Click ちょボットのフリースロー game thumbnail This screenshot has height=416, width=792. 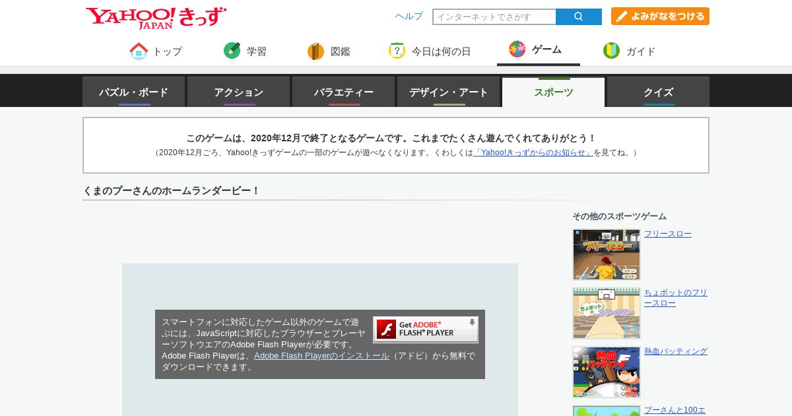point(607,313)
